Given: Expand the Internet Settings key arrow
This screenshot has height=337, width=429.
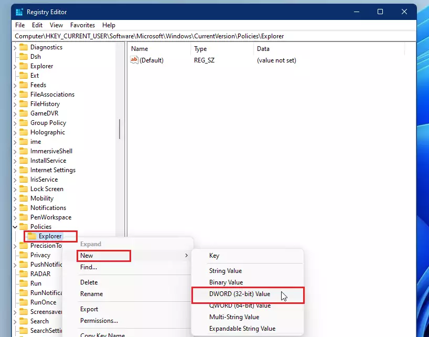Looking at the screenshot, I should coord(15,170).
